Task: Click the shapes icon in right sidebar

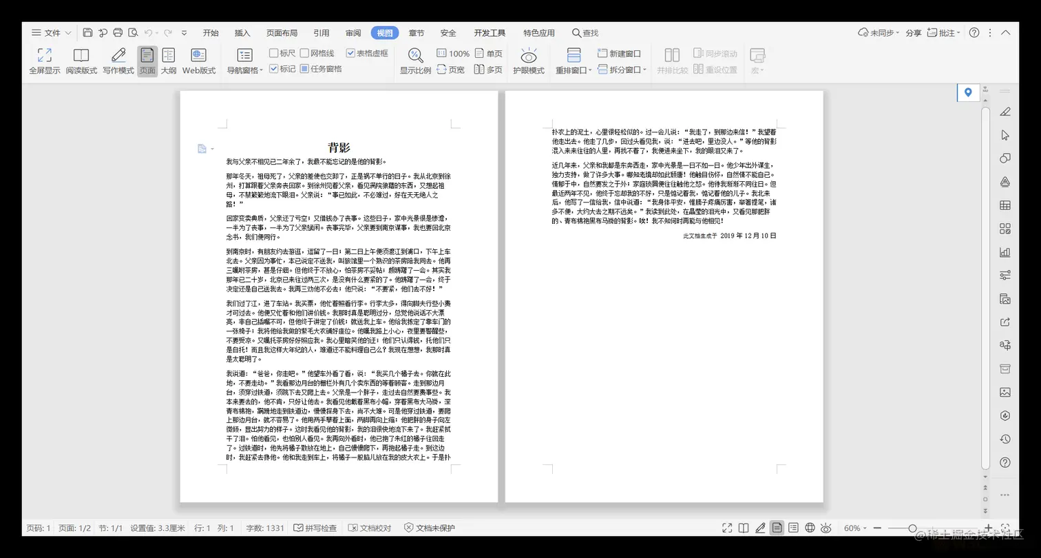Action: (x=1005, y=158)
